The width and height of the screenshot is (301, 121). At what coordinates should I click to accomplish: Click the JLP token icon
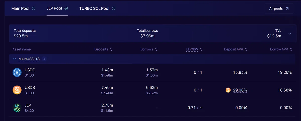[17, 108]
